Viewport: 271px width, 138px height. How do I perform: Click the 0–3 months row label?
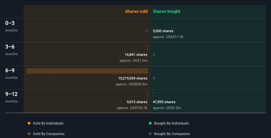click(x=12, y=26)
